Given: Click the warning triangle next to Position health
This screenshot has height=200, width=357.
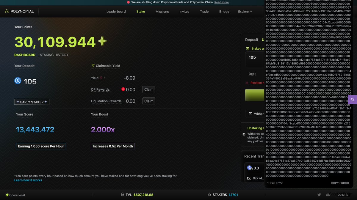Looking at the screenshot, I should [247, 83].
